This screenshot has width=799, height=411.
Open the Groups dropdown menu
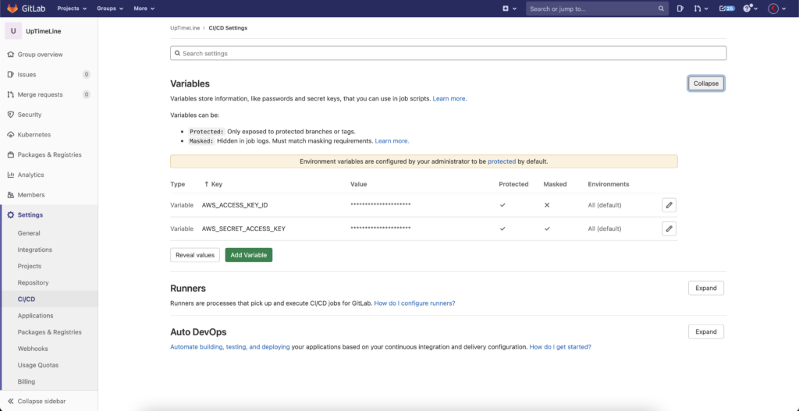coord(110,9)
